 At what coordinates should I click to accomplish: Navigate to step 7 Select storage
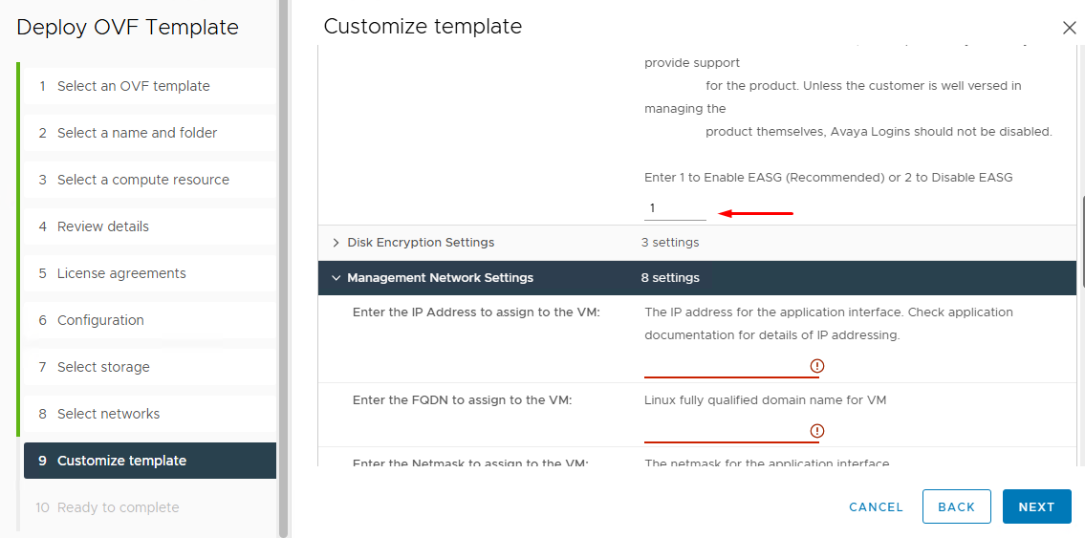[x=103, y=367]
